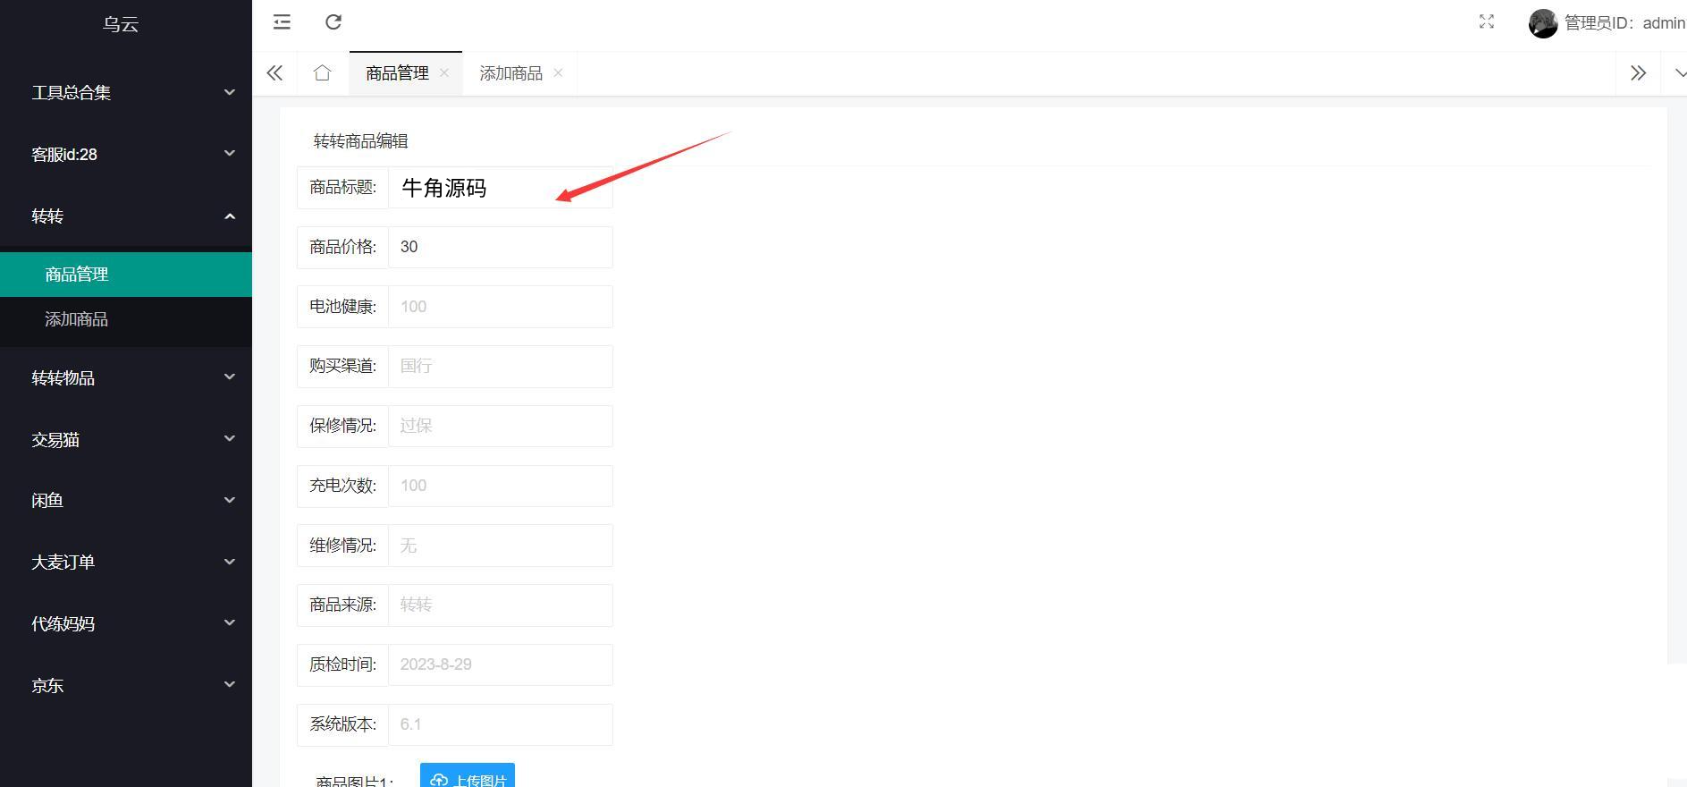Expand the 交易猫 menu

126,439
